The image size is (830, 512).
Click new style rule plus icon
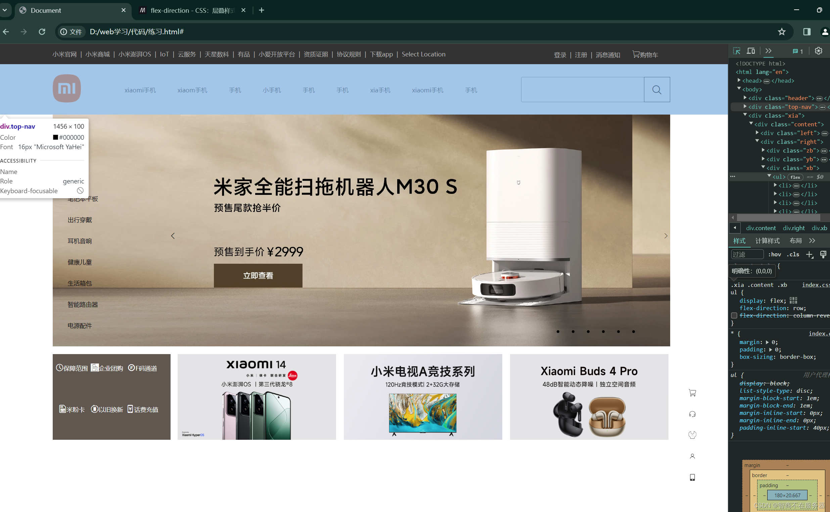click(809, 255)
